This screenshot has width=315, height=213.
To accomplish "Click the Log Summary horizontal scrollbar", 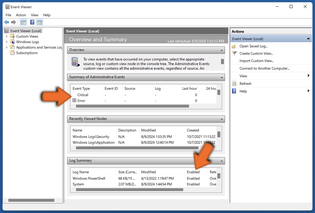I will pos(130,190).
